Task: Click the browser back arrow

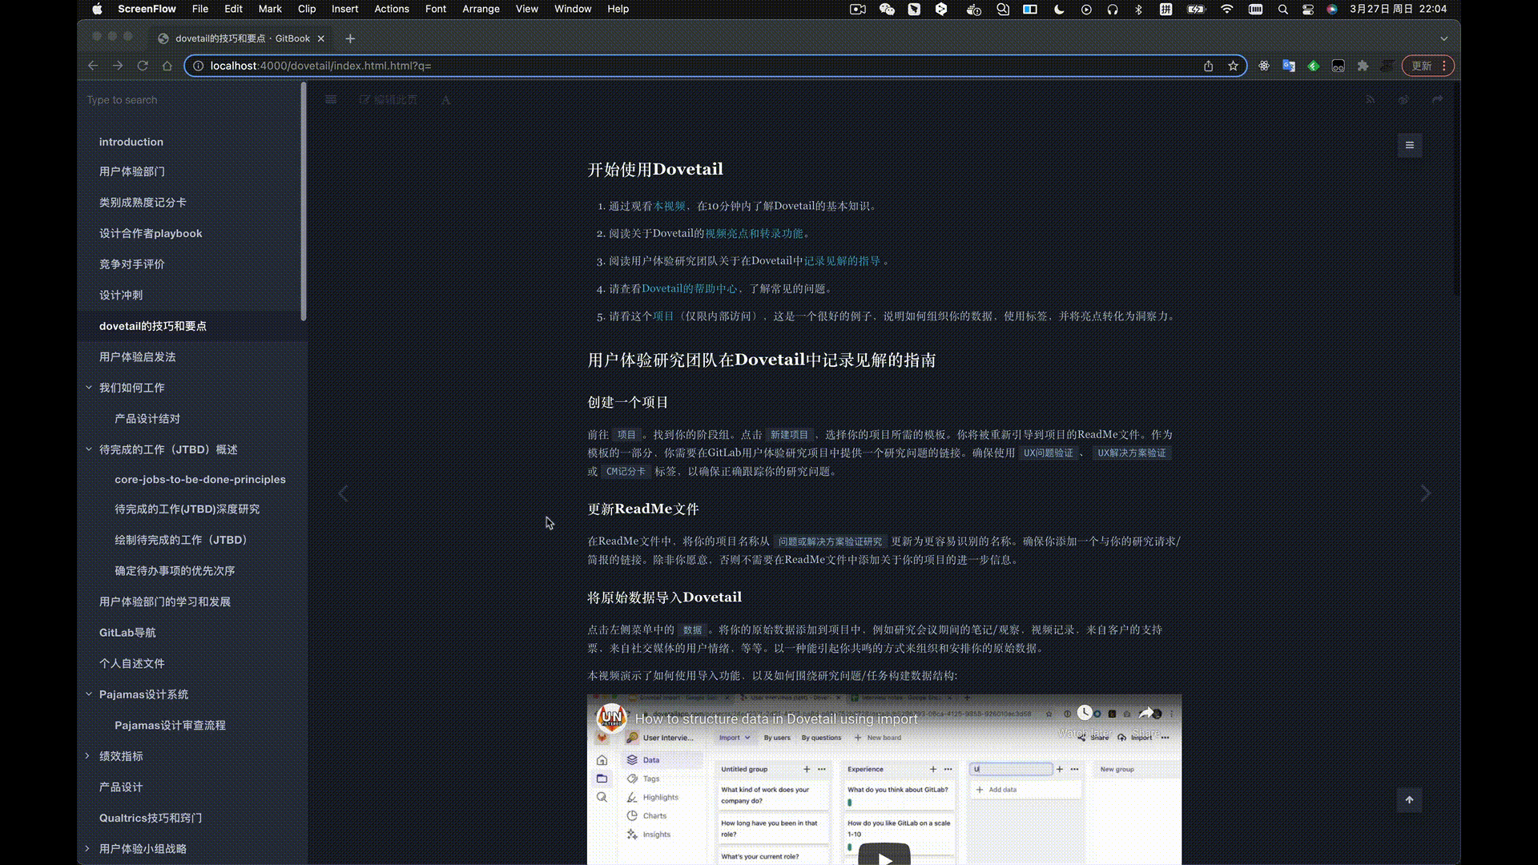Action: coord(93,66)
